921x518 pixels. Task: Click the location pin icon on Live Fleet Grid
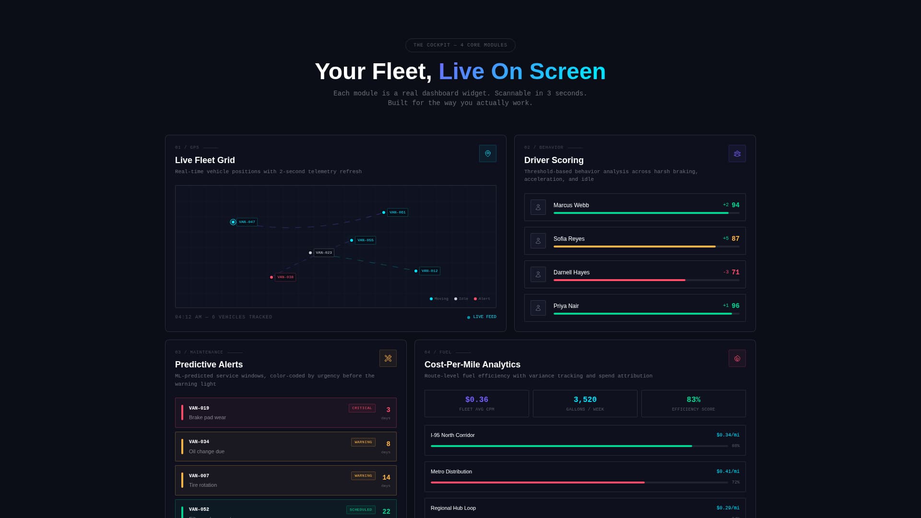tap(488, 153)
